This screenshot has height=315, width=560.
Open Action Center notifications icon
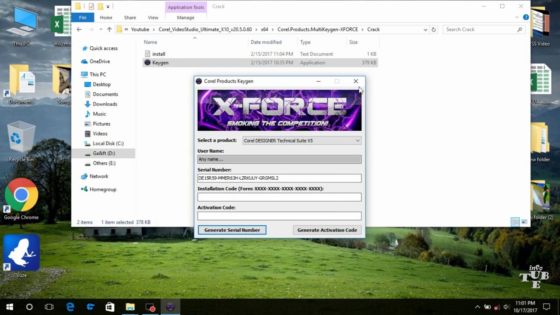click(546, 307)
